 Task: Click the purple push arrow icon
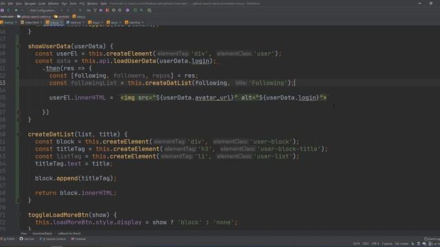(x=101, y=10)
